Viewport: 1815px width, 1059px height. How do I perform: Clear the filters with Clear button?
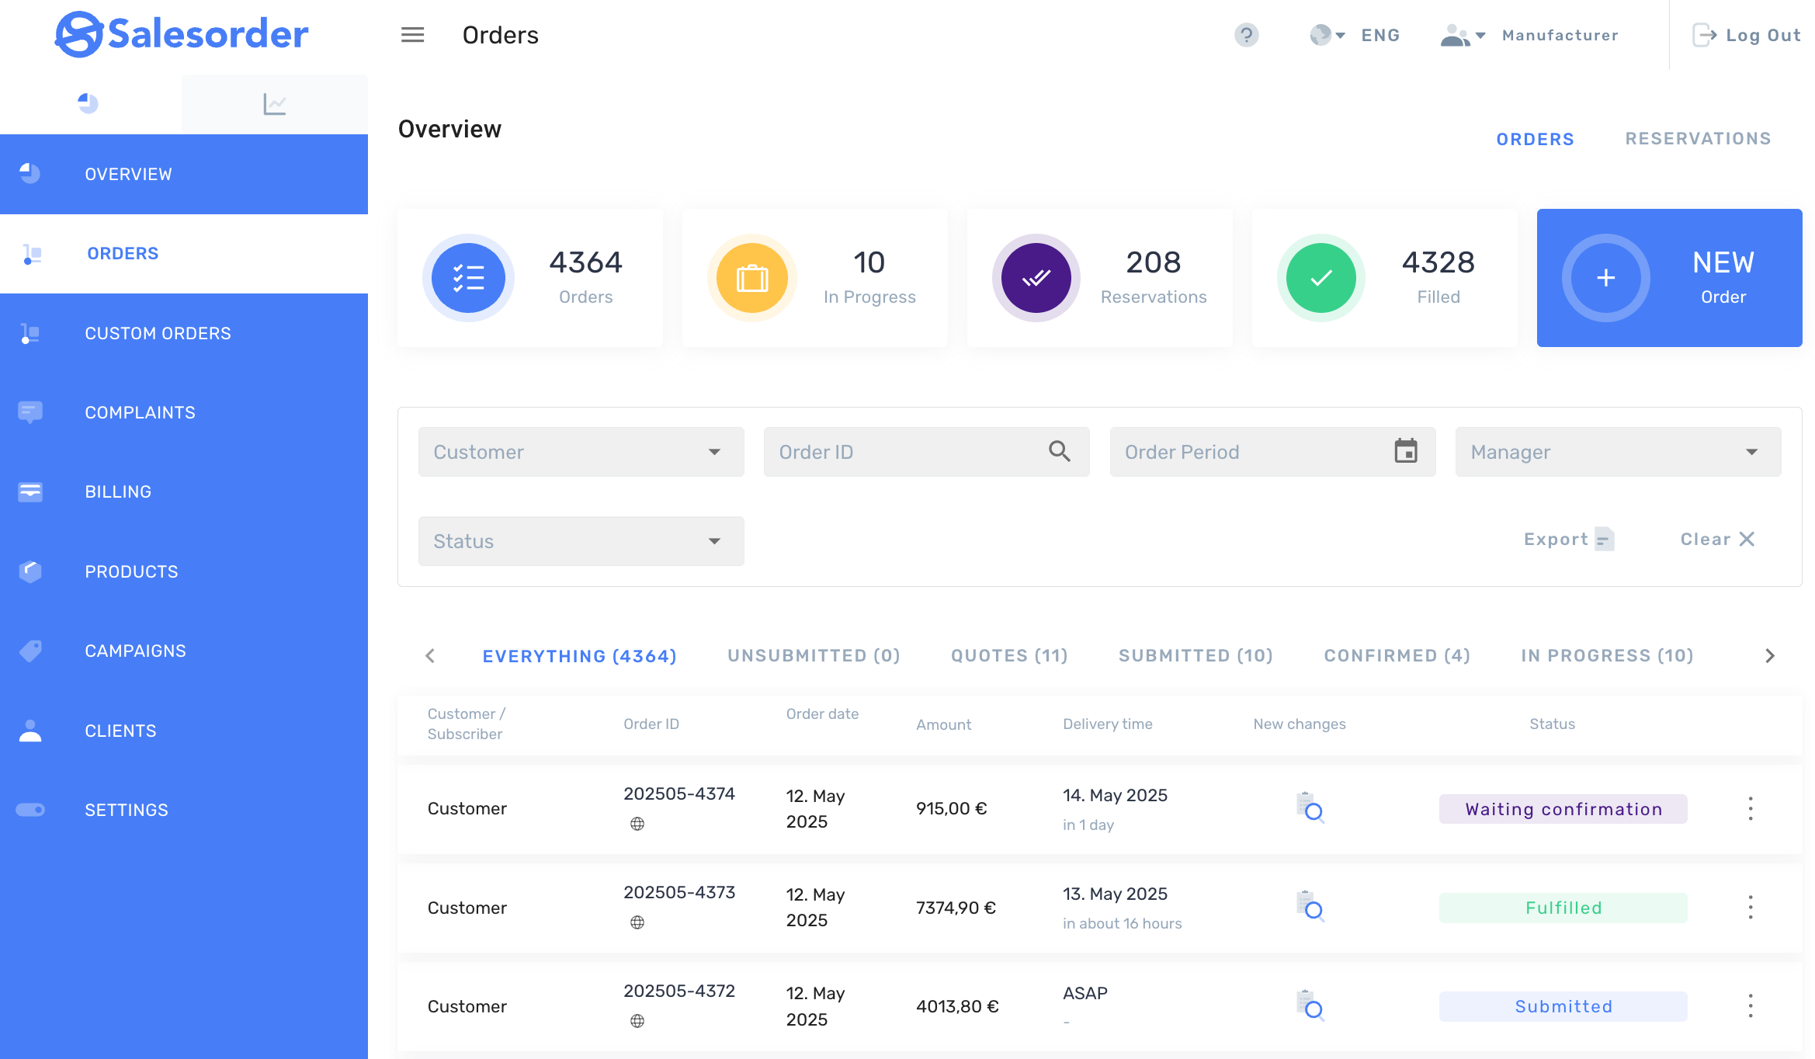pos(1717,539)
